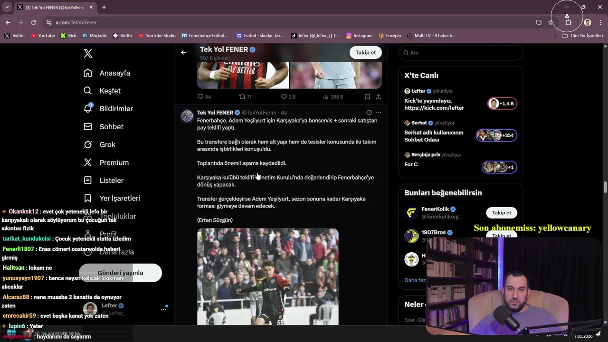Open Foxepin bookmark
Image resolution: width=608 pixels, height=342 pixels.
click(x=390, y=36)
